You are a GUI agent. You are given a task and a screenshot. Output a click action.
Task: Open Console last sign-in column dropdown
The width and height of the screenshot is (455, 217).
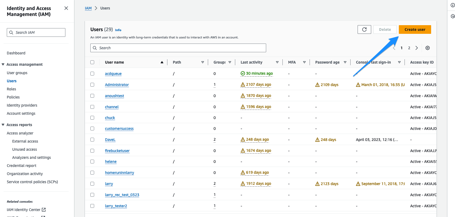(x=399, y=62)
